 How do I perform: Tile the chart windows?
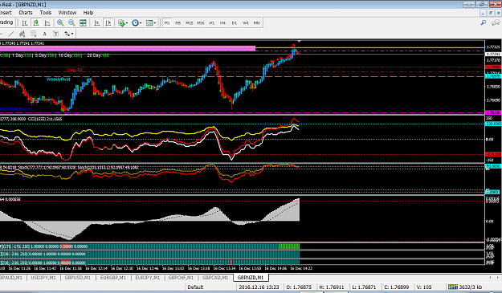tap(83, 22)
